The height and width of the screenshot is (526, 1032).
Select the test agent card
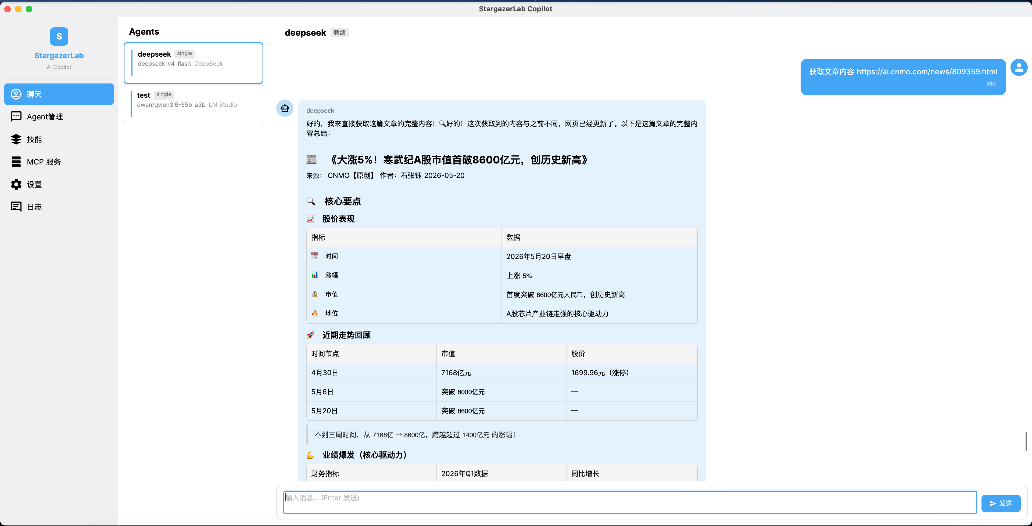point(193,104)
